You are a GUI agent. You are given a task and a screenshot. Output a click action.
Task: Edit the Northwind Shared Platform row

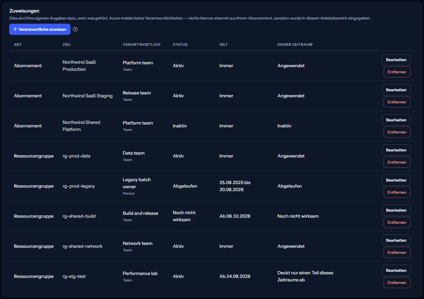[x=396, y=120]
